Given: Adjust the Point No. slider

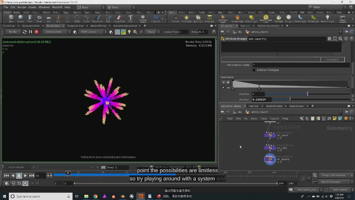Looking at the screenshot, I should [x=308, y=94].
